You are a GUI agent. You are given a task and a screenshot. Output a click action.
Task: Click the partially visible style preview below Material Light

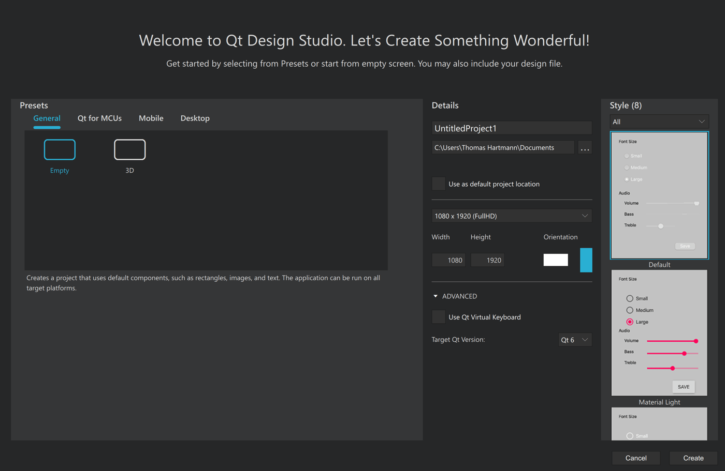(659, 424)
